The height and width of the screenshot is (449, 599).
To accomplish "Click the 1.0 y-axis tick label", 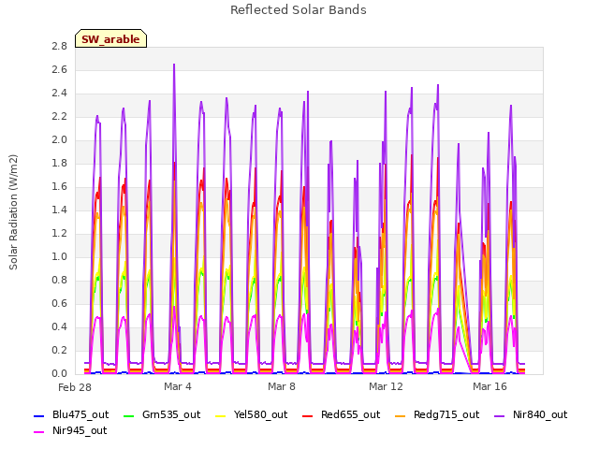I will tap(59, 256).
